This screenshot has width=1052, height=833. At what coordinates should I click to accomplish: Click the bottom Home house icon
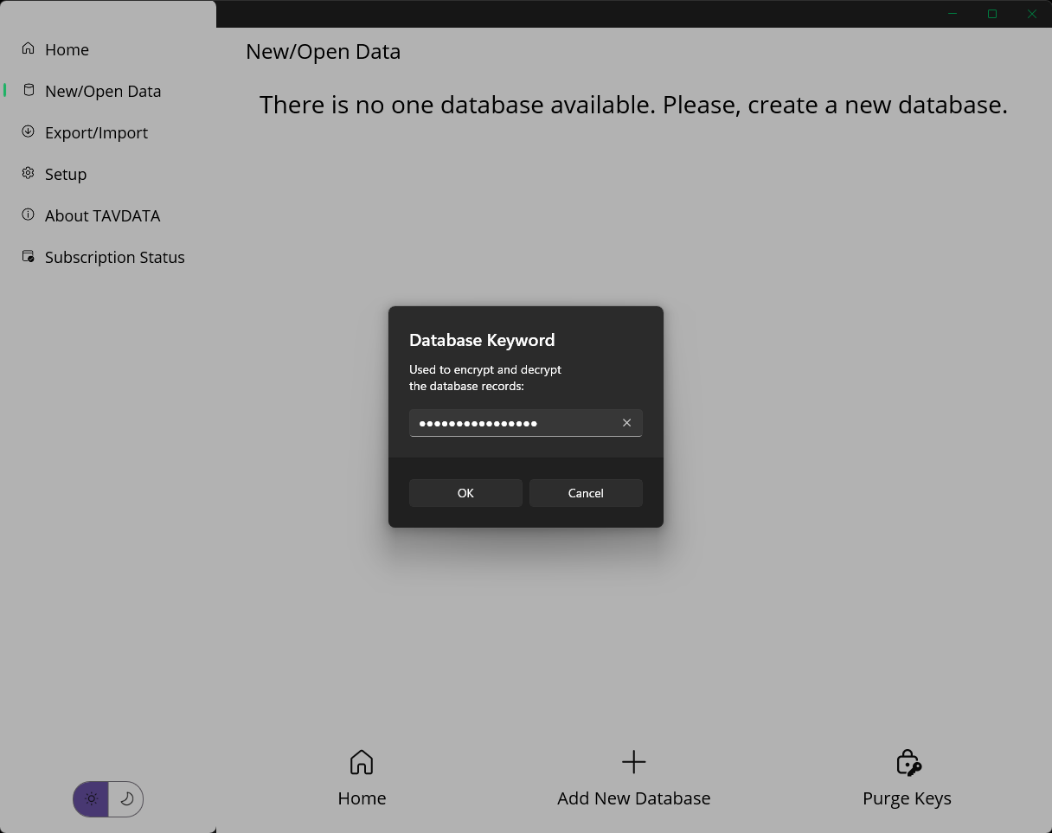click(x=362, y=762)
